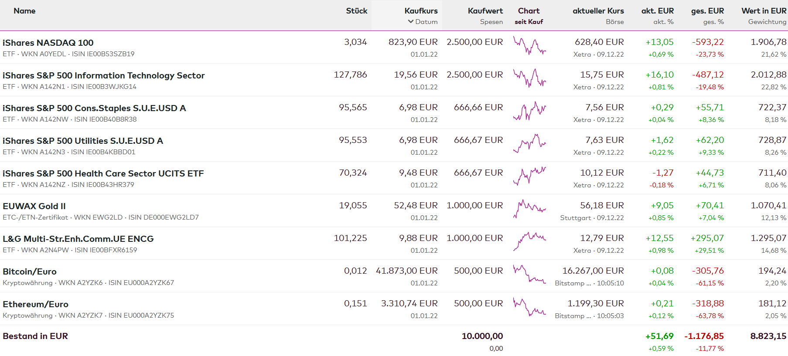Open the EUWAX Gold II position link
788x356 pixels.
[x=34, y=206]
